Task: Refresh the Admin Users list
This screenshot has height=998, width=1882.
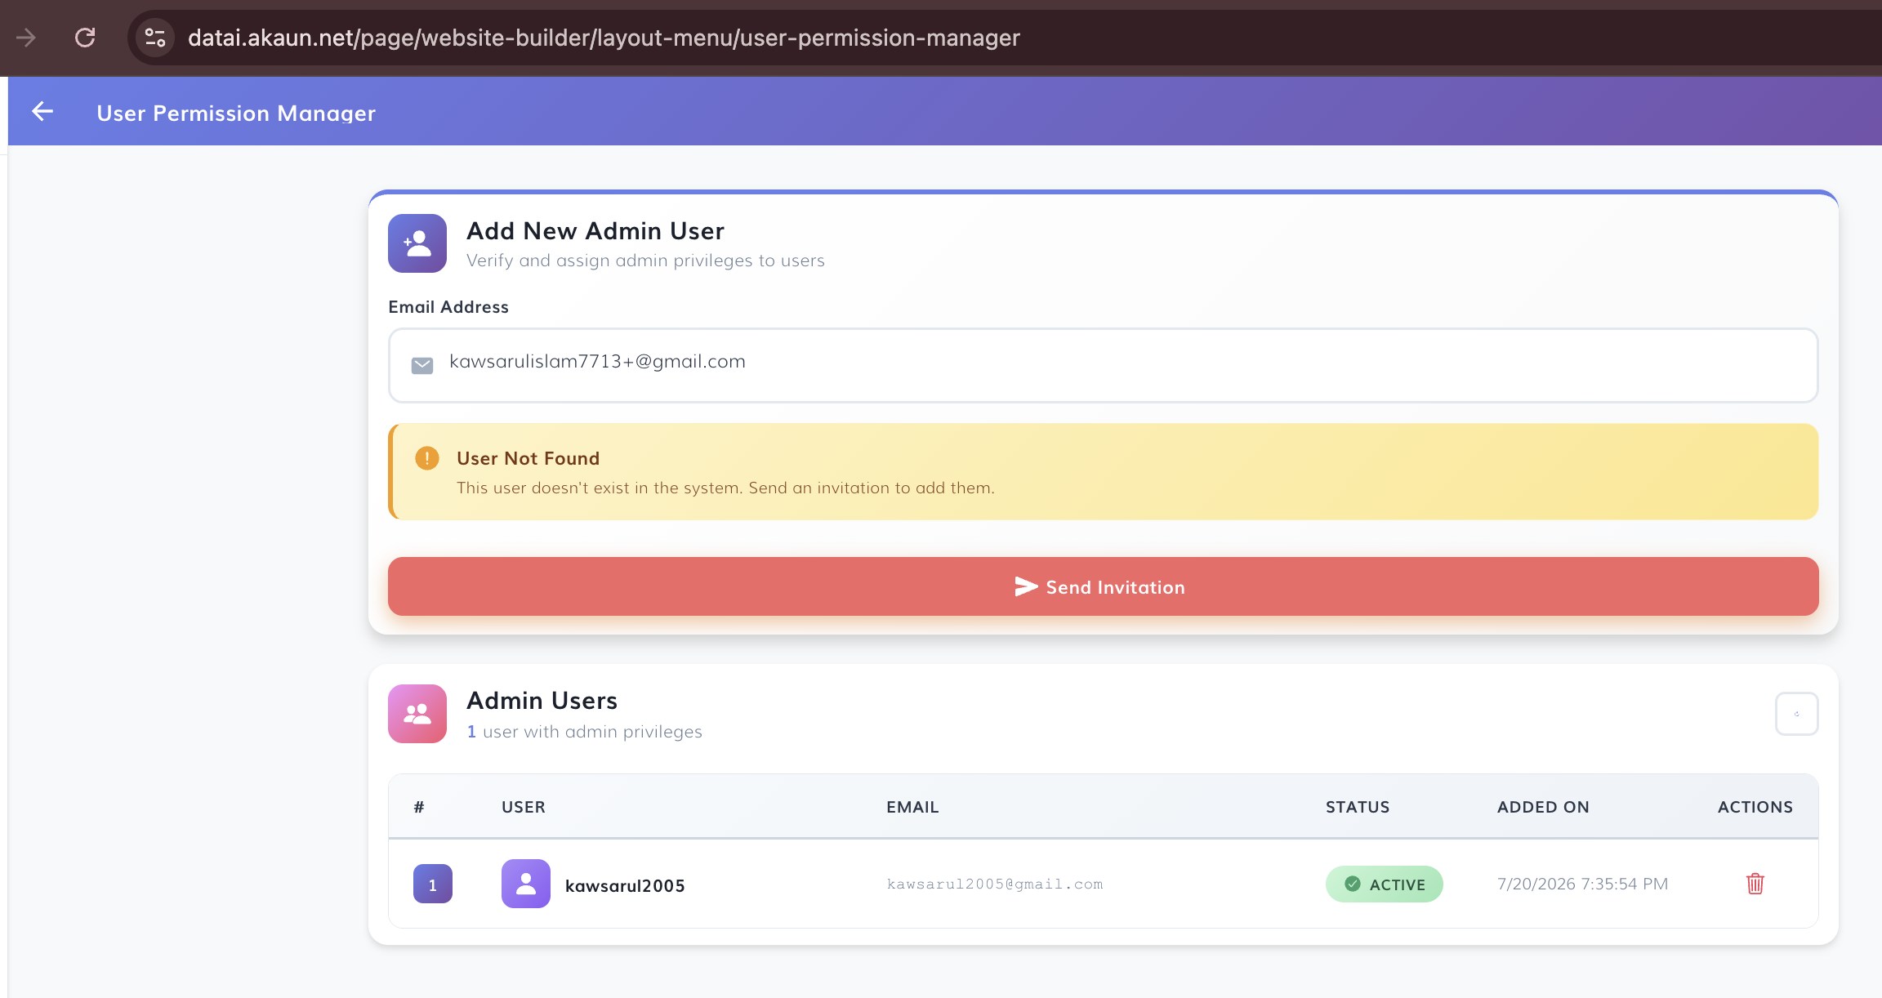Action: click(1796, 714)
